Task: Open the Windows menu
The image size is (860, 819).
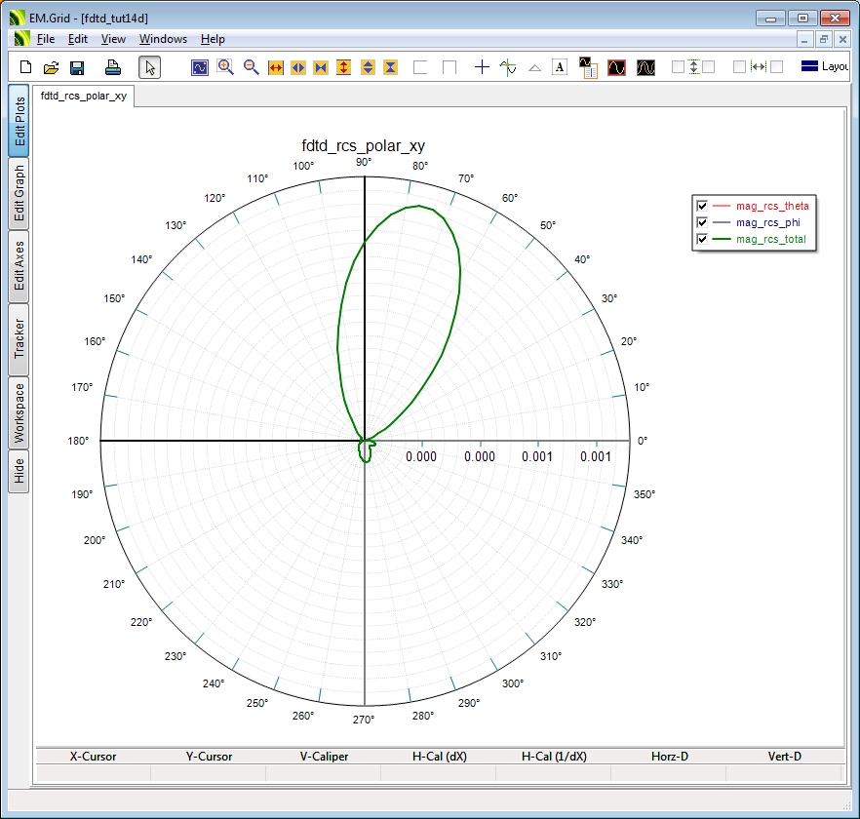Action: click(163, 39)
